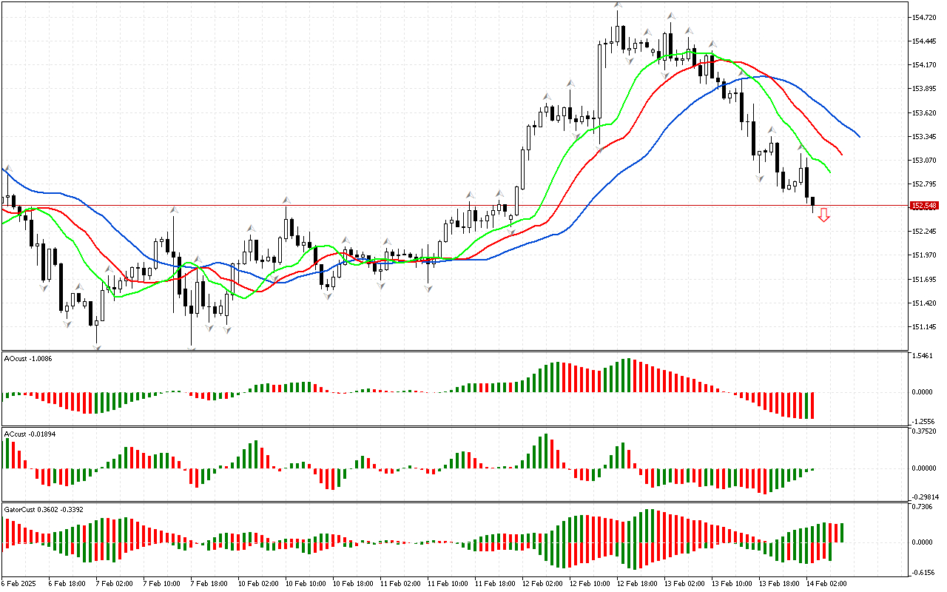Click the 153.620 price scale value
The width and height of the screenshot is (947, 592).
pos(926,112)
